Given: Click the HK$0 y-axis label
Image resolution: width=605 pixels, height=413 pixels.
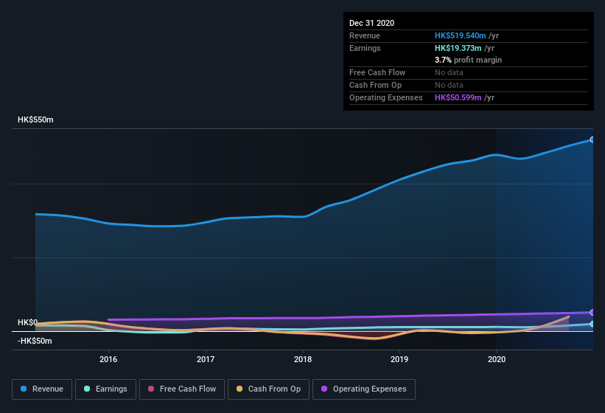Looking at the screenshot, I should [x=27, y=322].
